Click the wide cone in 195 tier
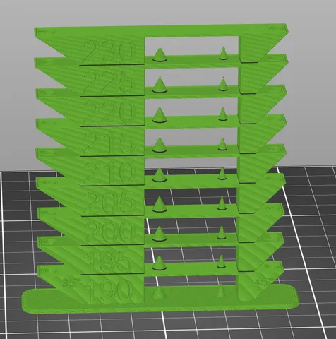The height and width of the screenshot is (339, 336). pyautogui.click(x=159, y=263)
